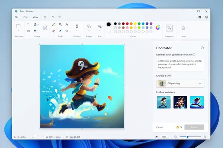The image size is (223, 148).
Task: Open the Layers panel
Action: point(183,28)
